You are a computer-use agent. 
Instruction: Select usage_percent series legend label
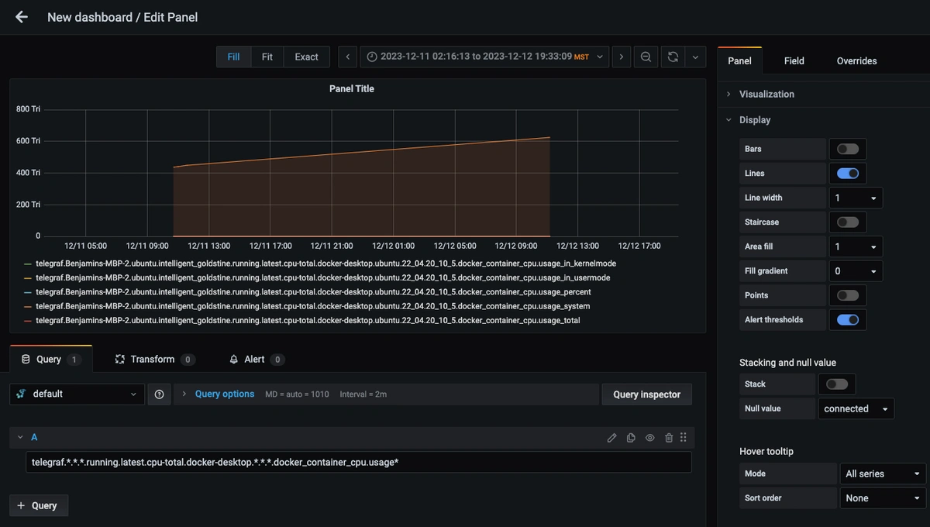tap(313, 292)
